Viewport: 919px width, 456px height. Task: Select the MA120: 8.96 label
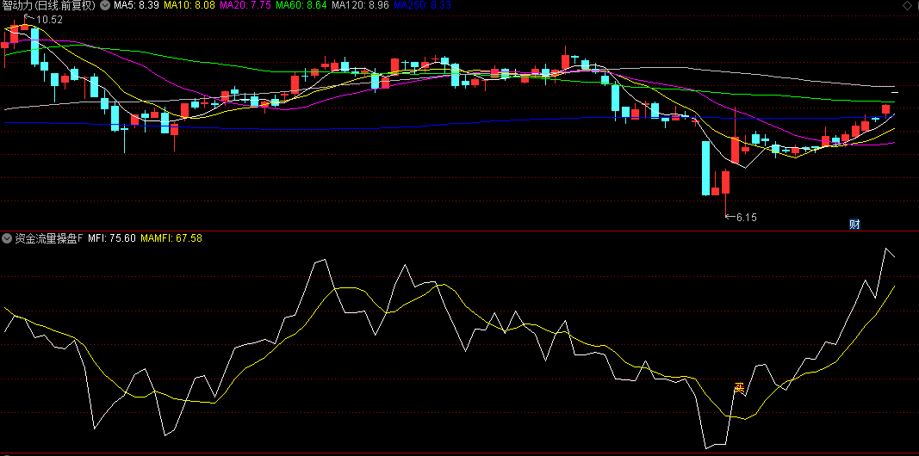pos(360,6)
